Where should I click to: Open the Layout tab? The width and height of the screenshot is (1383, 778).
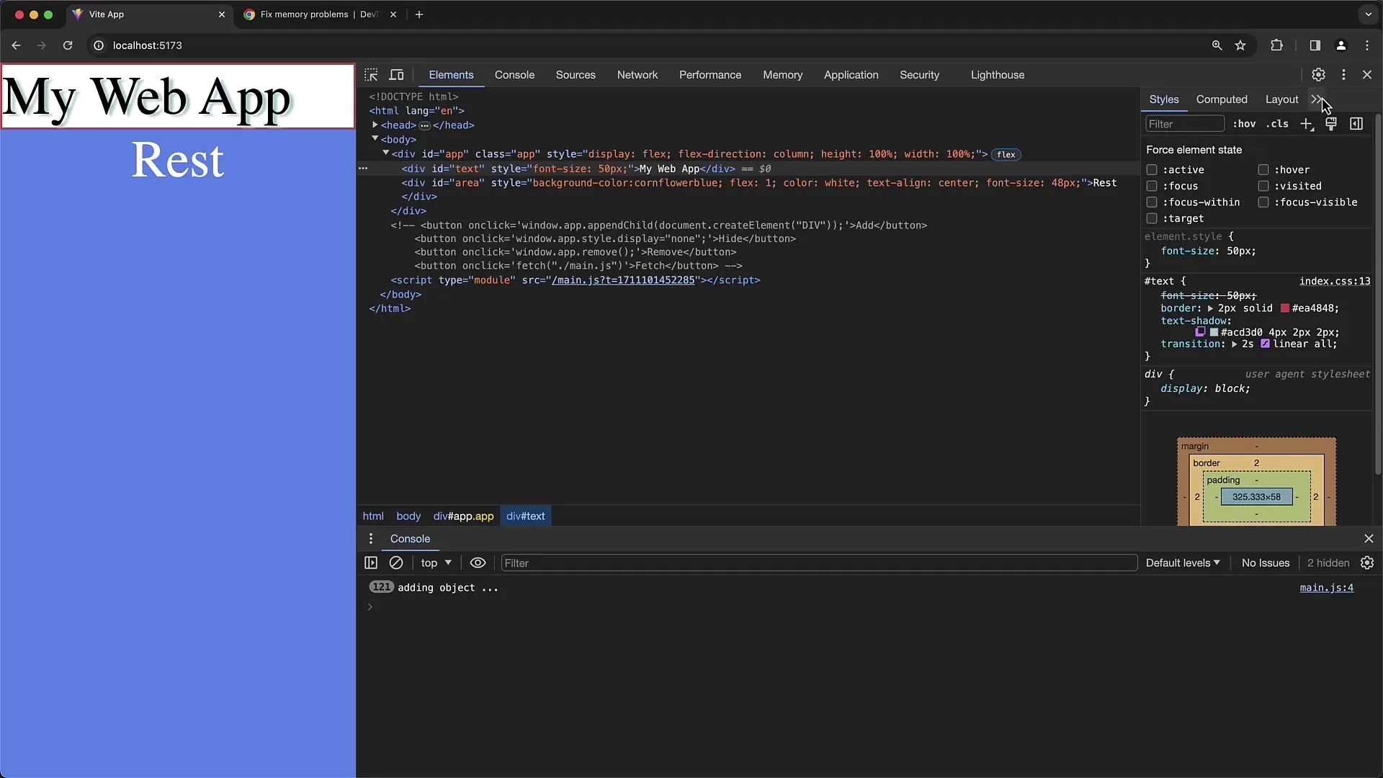1281,99
